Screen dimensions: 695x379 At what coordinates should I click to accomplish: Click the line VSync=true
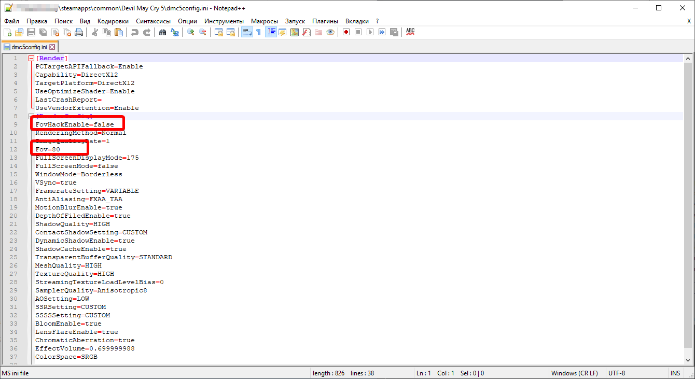(x=55, y=183)
